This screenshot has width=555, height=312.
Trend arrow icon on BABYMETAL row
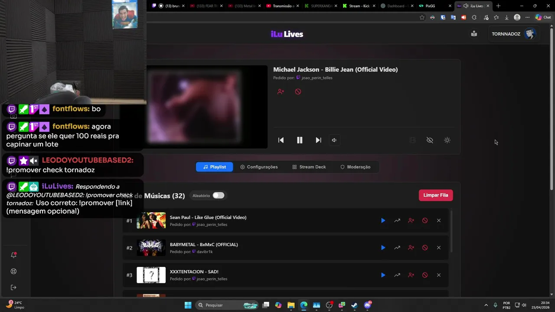(x=397, y=248)
